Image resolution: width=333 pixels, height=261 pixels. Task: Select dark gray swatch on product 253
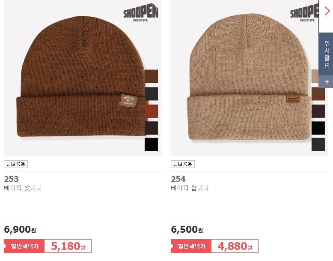(151, 93)
